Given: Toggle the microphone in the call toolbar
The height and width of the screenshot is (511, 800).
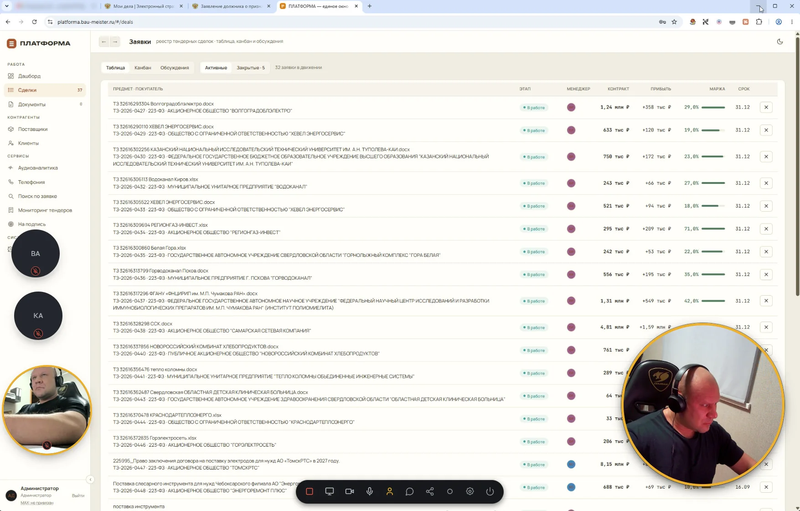Looking at the screenshot, I should (370, 491).
